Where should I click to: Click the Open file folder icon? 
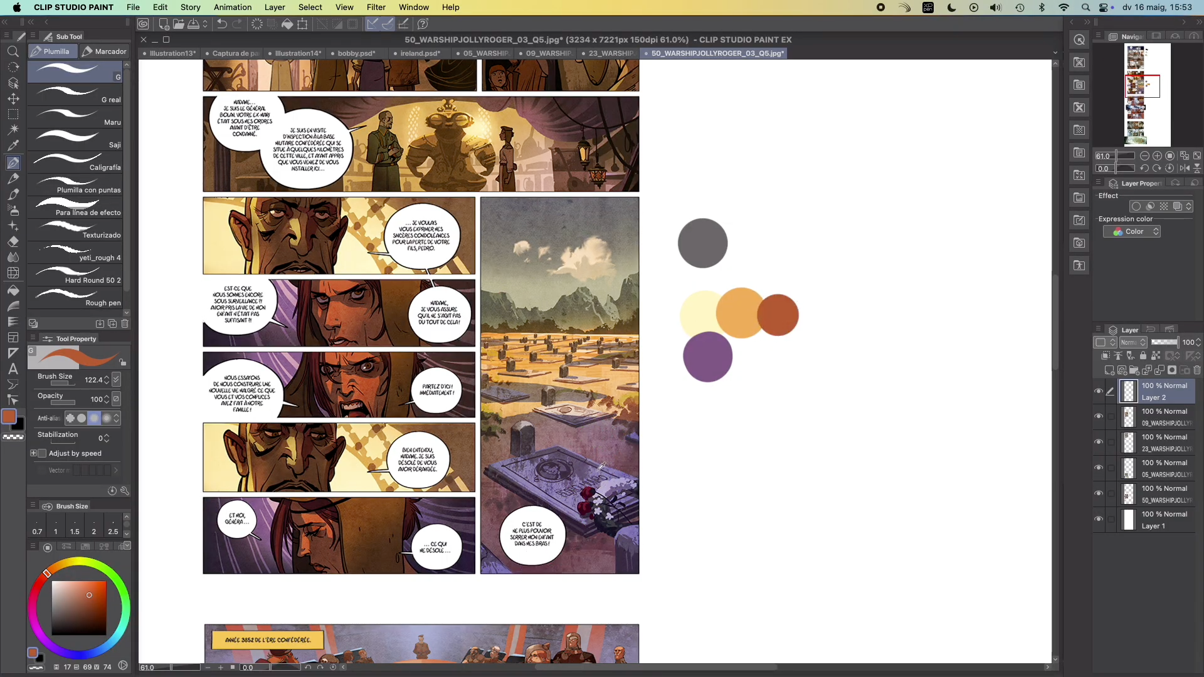pyautogui.click(x=179, y=24)
